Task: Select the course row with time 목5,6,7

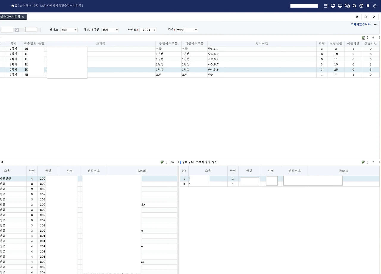Action: click(190, 64)
